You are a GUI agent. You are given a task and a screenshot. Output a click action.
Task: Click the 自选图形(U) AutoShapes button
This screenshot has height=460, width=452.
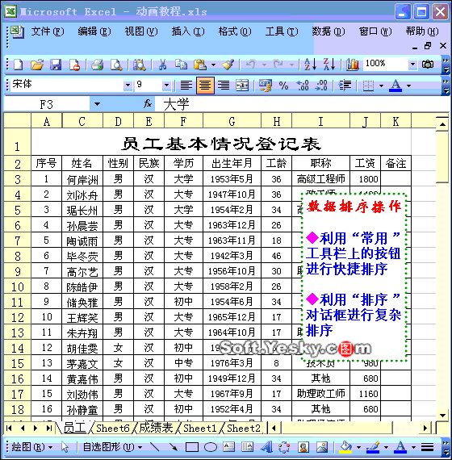(x=112, y=447)
